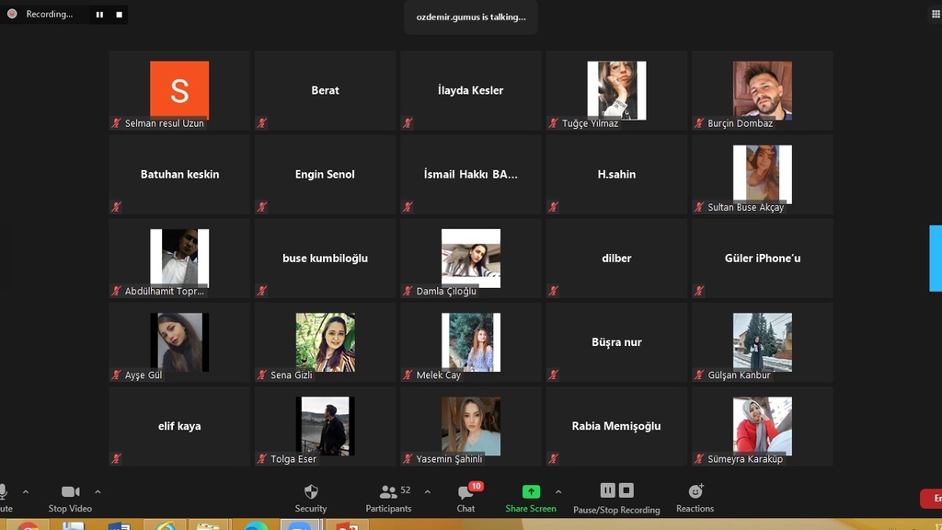Click the blue next-page arrow on right edge

pos(936,259)
